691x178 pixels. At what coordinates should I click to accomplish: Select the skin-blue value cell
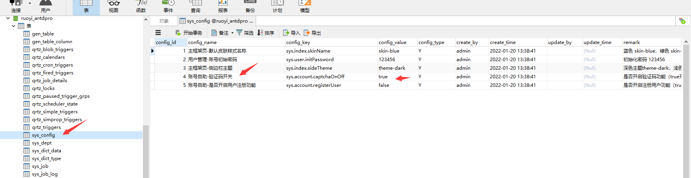[397, 51]
